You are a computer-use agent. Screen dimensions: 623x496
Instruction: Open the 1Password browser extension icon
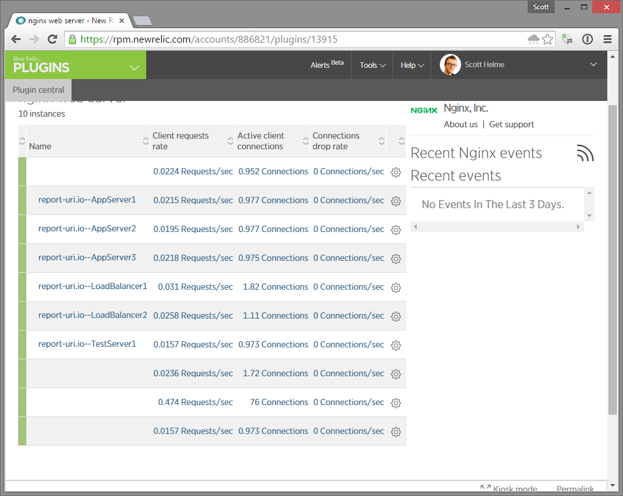click(588, 39)
